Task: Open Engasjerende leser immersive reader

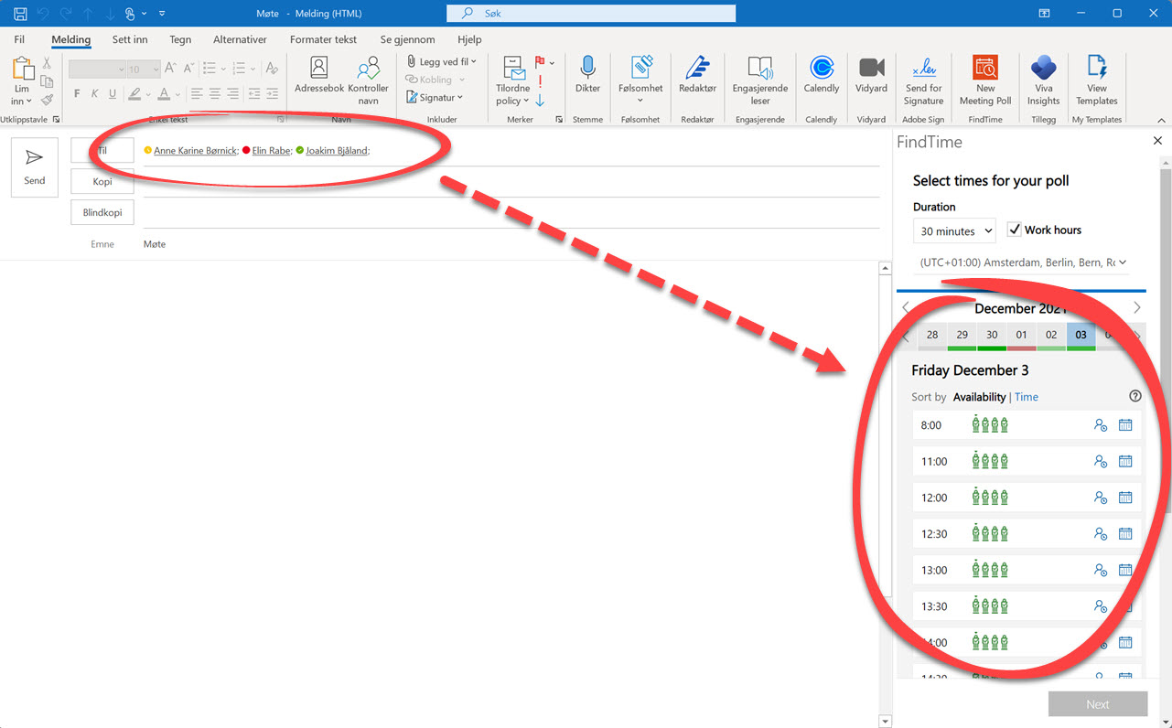Action: click(759, 80)
